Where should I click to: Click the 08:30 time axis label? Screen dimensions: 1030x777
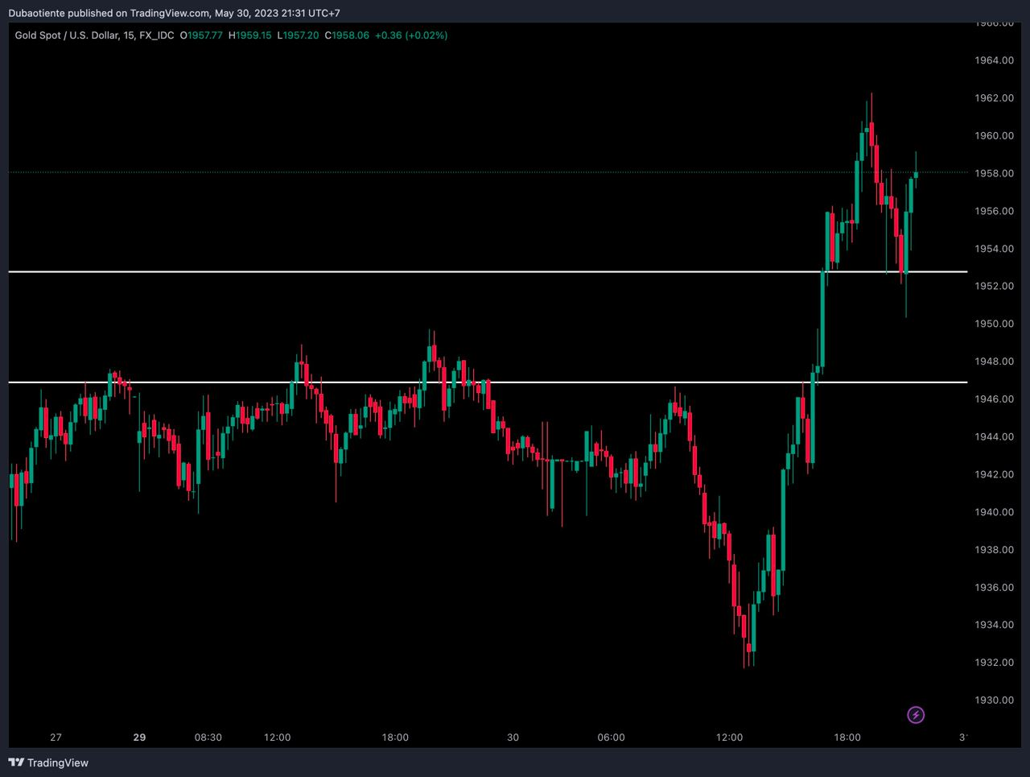pos(208,738)
